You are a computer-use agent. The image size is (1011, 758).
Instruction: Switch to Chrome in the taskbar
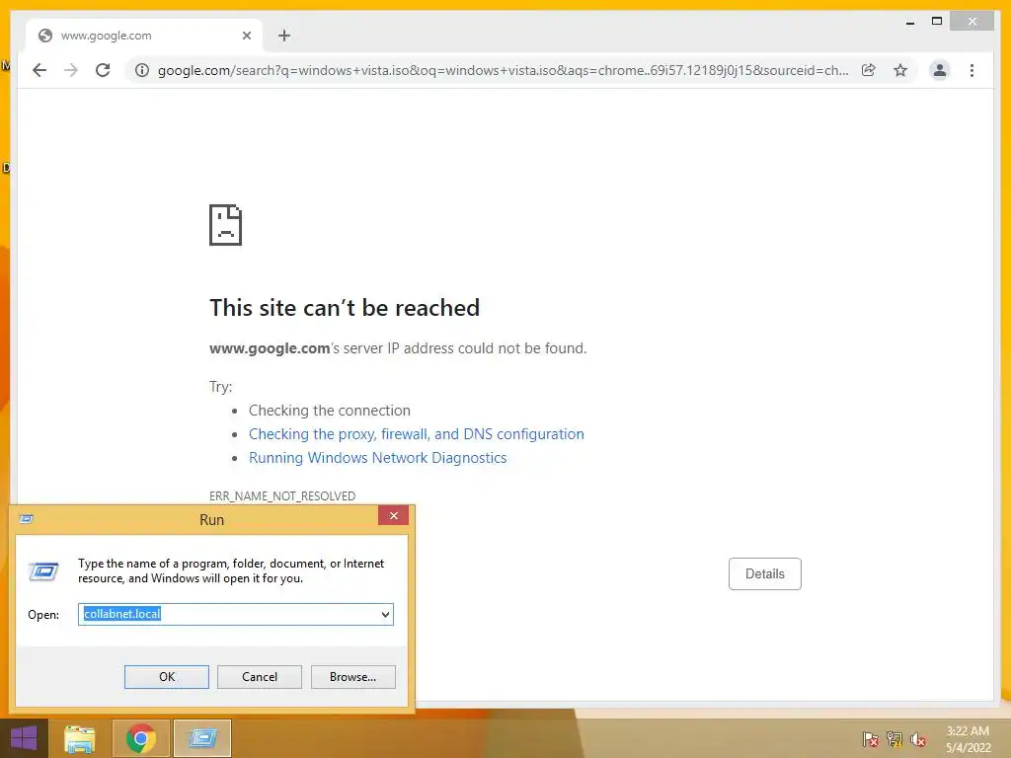pyautogui.click(x=140, y=738)
